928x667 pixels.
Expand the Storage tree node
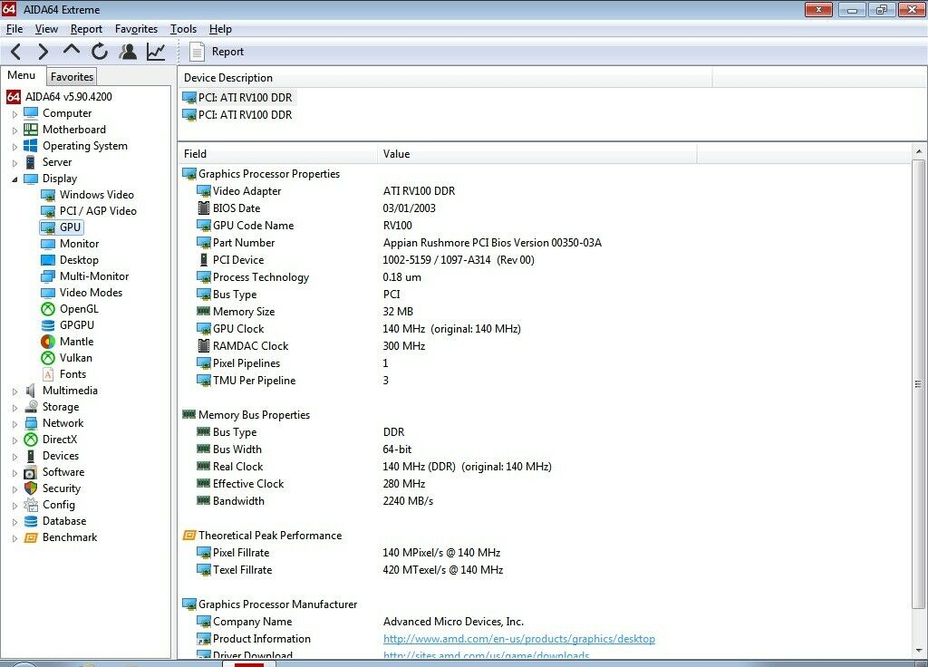[14, 407]
